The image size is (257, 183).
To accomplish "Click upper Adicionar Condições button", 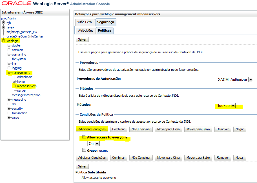I will pyautogui.click(x=92, y=129).
